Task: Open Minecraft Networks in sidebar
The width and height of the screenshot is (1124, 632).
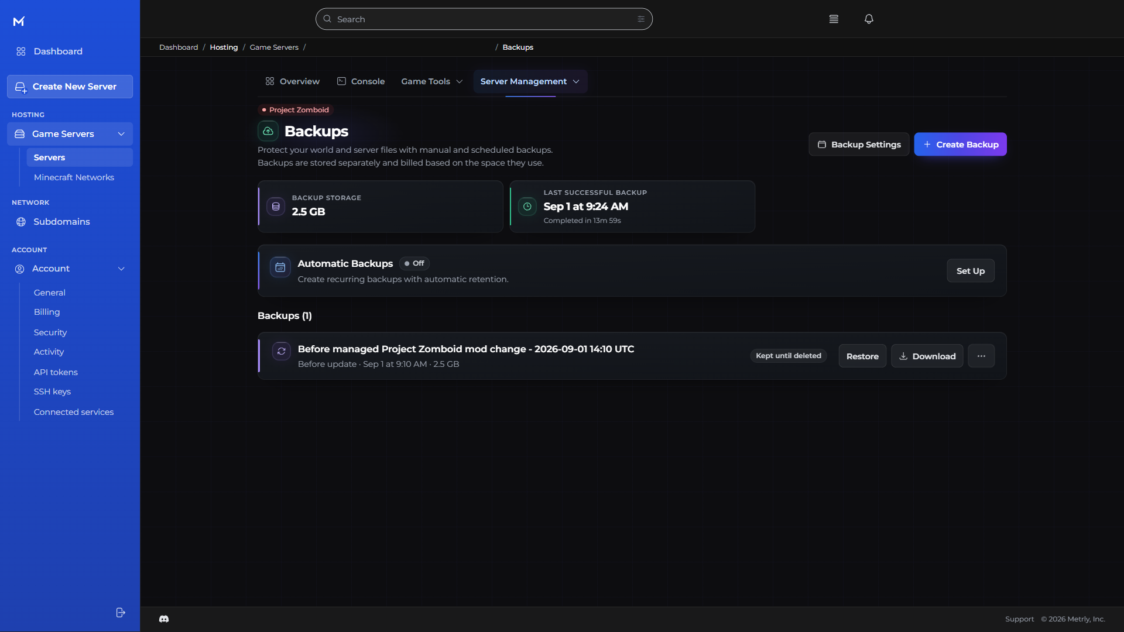Action: coord(74,177)
